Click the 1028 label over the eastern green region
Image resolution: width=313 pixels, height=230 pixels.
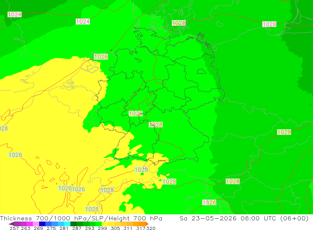point(284,132)
